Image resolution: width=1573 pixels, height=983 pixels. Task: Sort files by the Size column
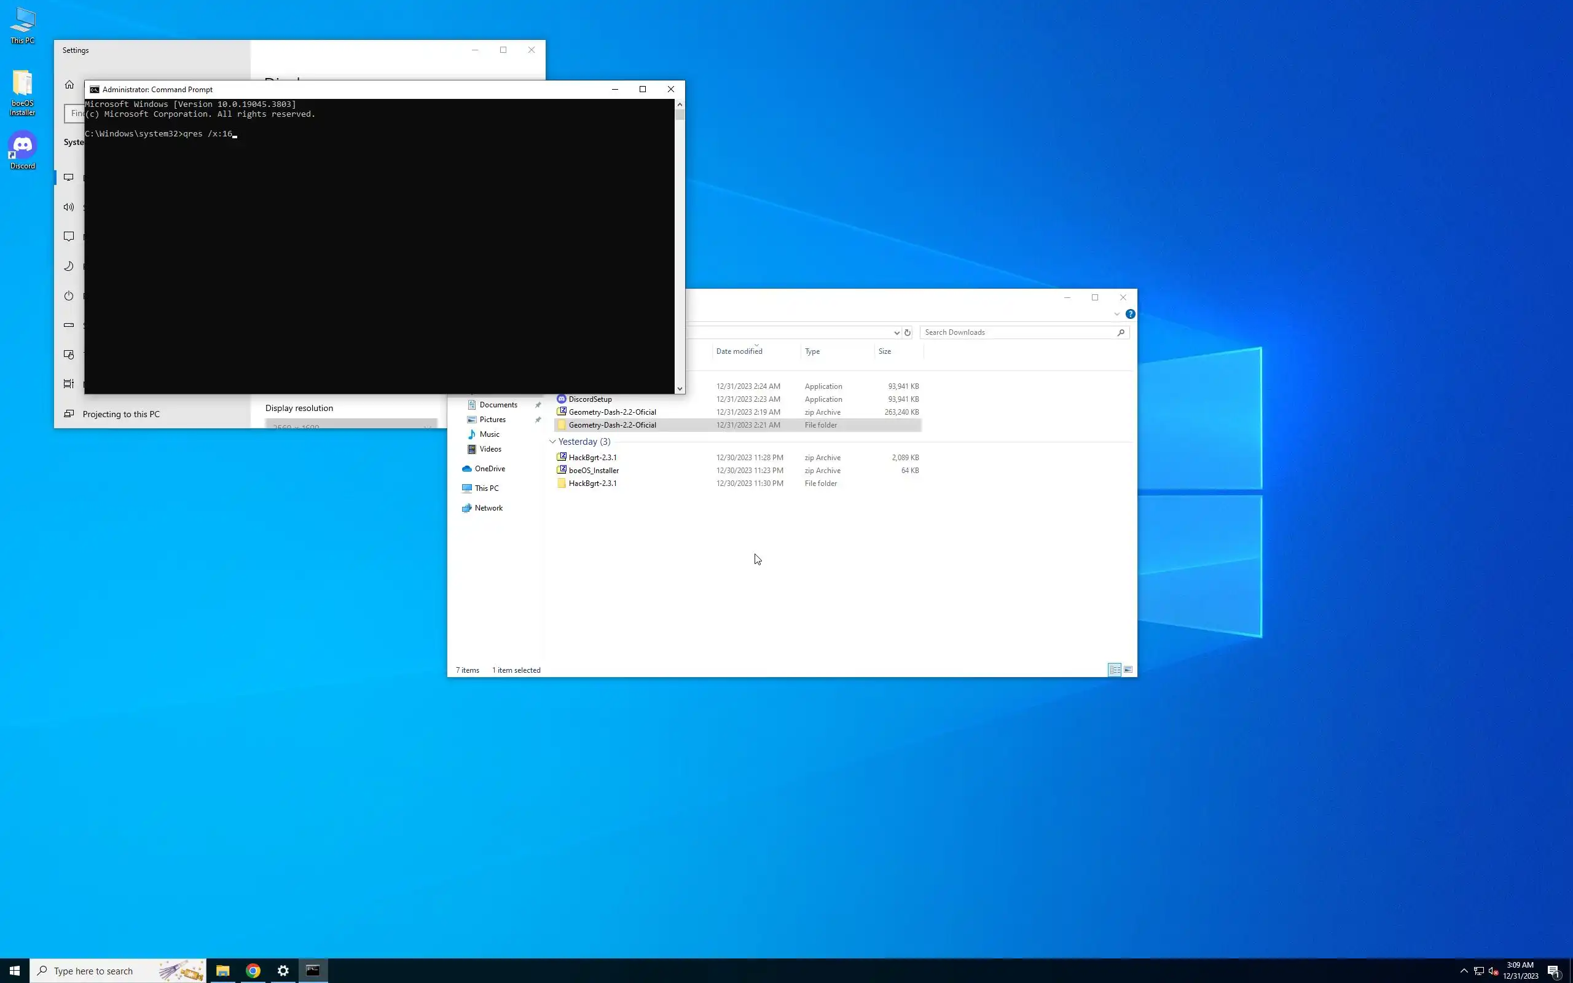[885, 351]
